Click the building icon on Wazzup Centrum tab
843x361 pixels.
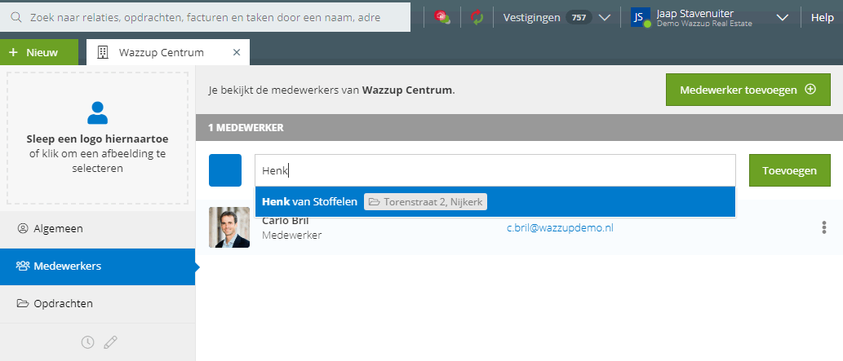pyautogui.click(x=102, y=53)
